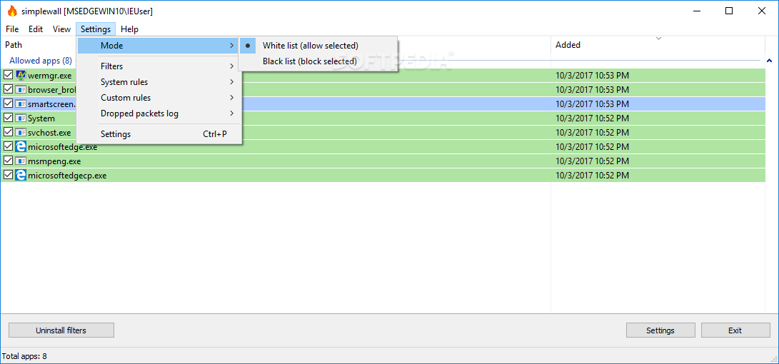Click the bottom Settings button
The width and height of the screenshot is (779, 364).
[x=660, y=330]
